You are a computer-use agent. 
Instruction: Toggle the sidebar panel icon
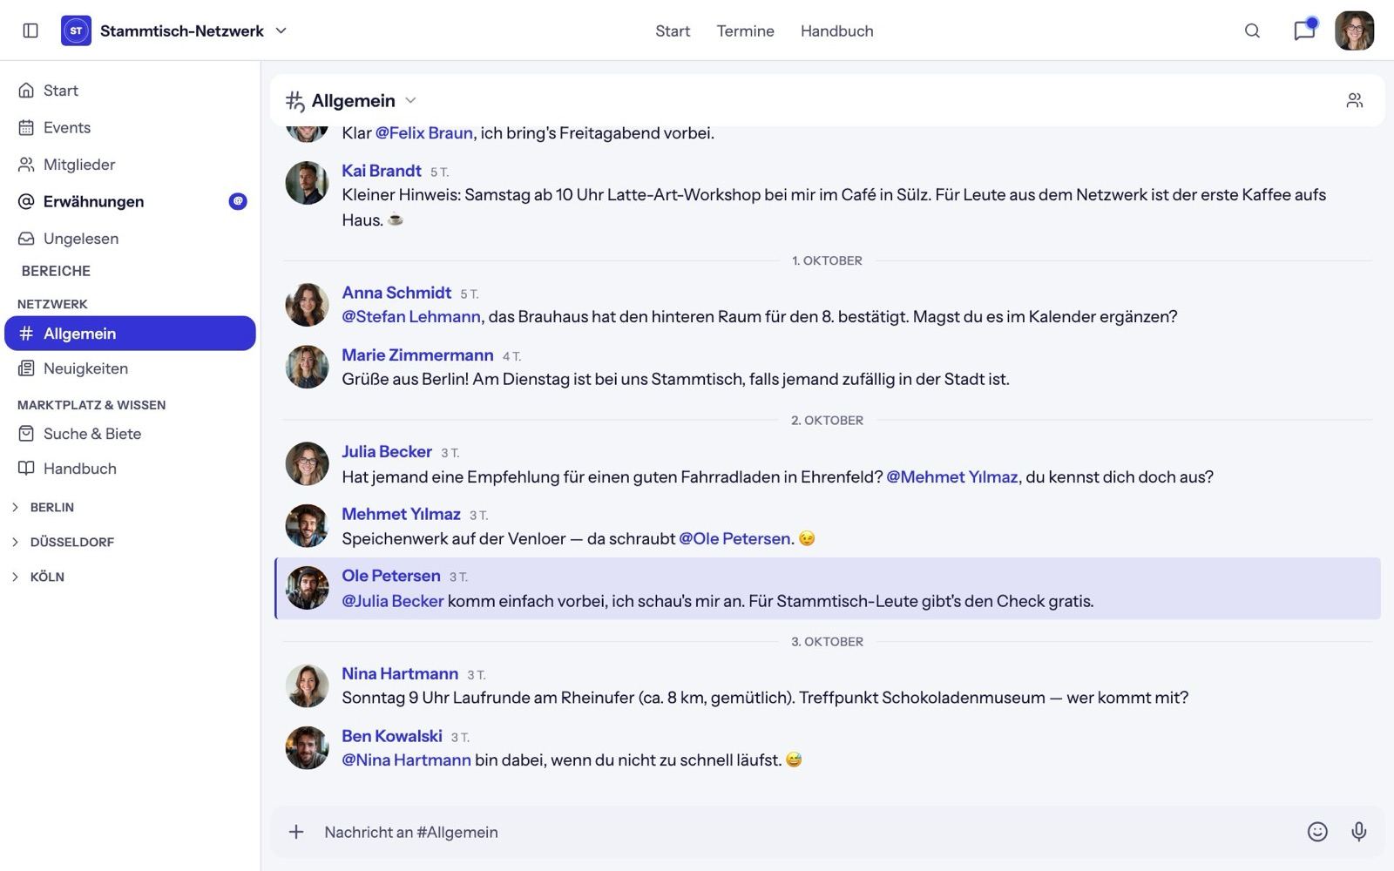30,30
